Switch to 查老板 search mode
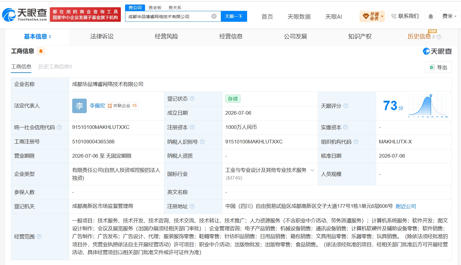 (x=155, y=8)
